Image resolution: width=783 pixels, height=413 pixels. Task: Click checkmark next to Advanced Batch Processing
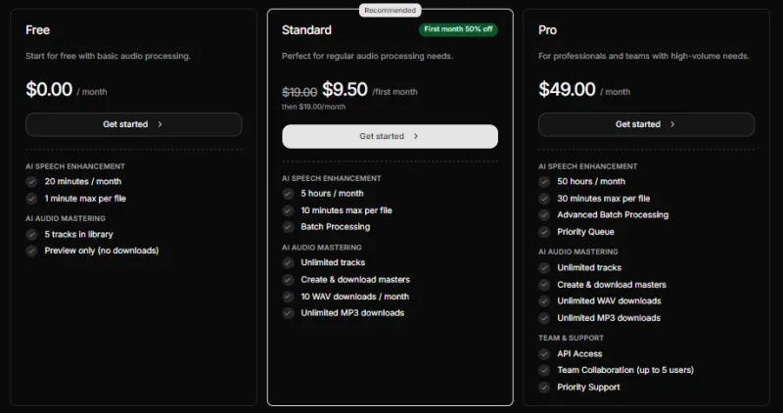click(544, 215)
